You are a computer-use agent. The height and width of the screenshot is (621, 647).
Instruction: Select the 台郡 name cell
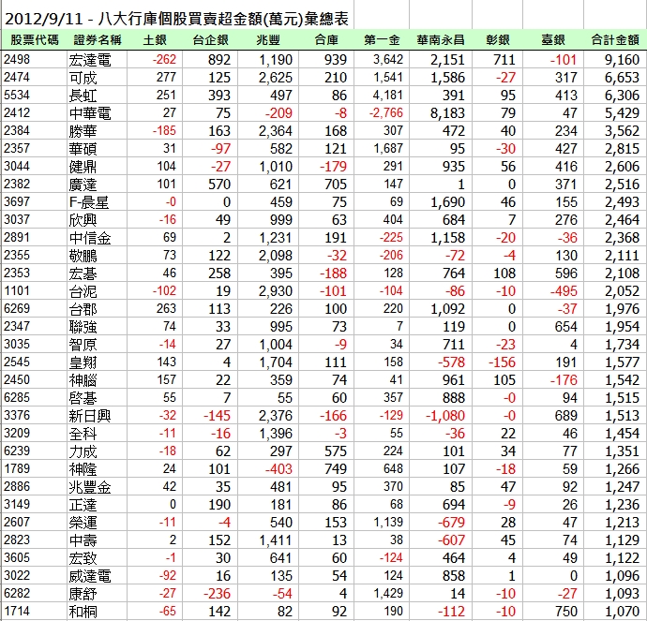[x=83, y=309]
